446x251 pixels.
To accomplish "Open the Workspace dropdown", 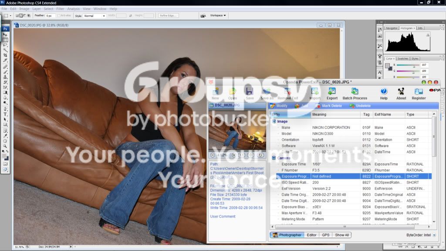I will 218,15.
